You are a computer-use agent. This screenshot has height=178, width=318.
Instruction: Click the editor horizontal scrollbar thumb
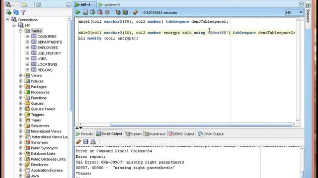tap(201, 124)
